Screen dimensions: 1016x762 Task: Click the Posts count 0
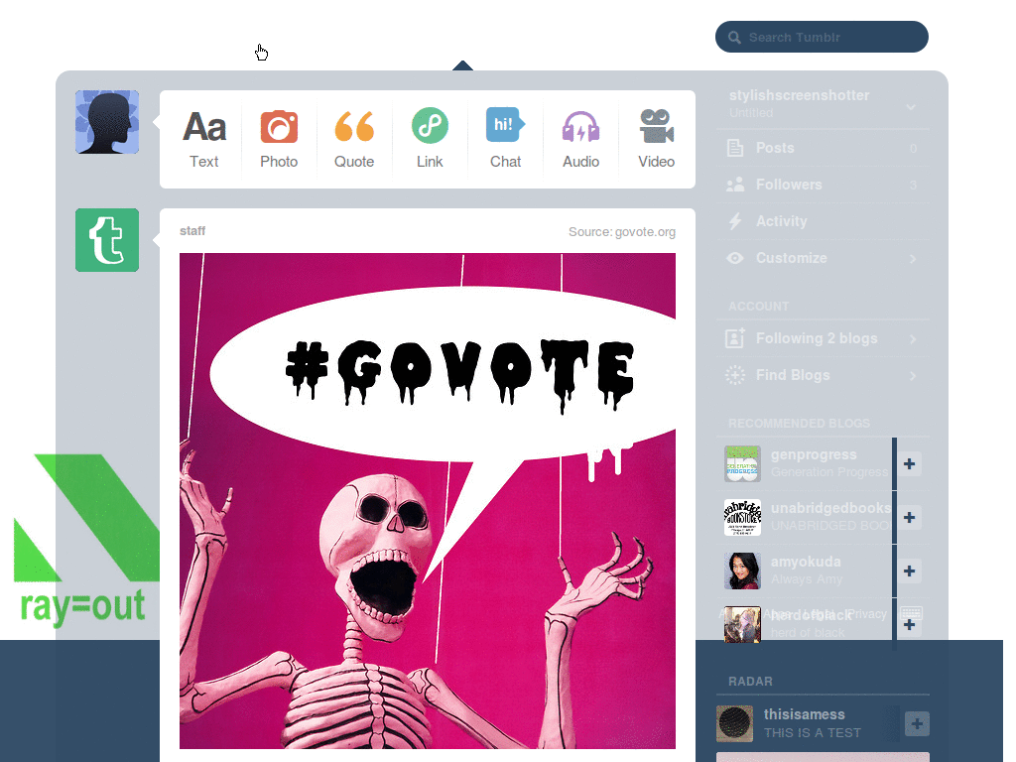(x=913, y=149)
